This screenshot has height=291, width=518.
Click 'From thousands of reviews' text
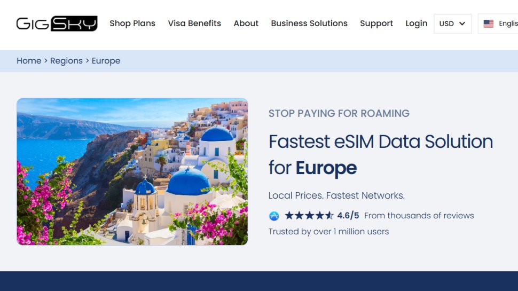(419, 216)
